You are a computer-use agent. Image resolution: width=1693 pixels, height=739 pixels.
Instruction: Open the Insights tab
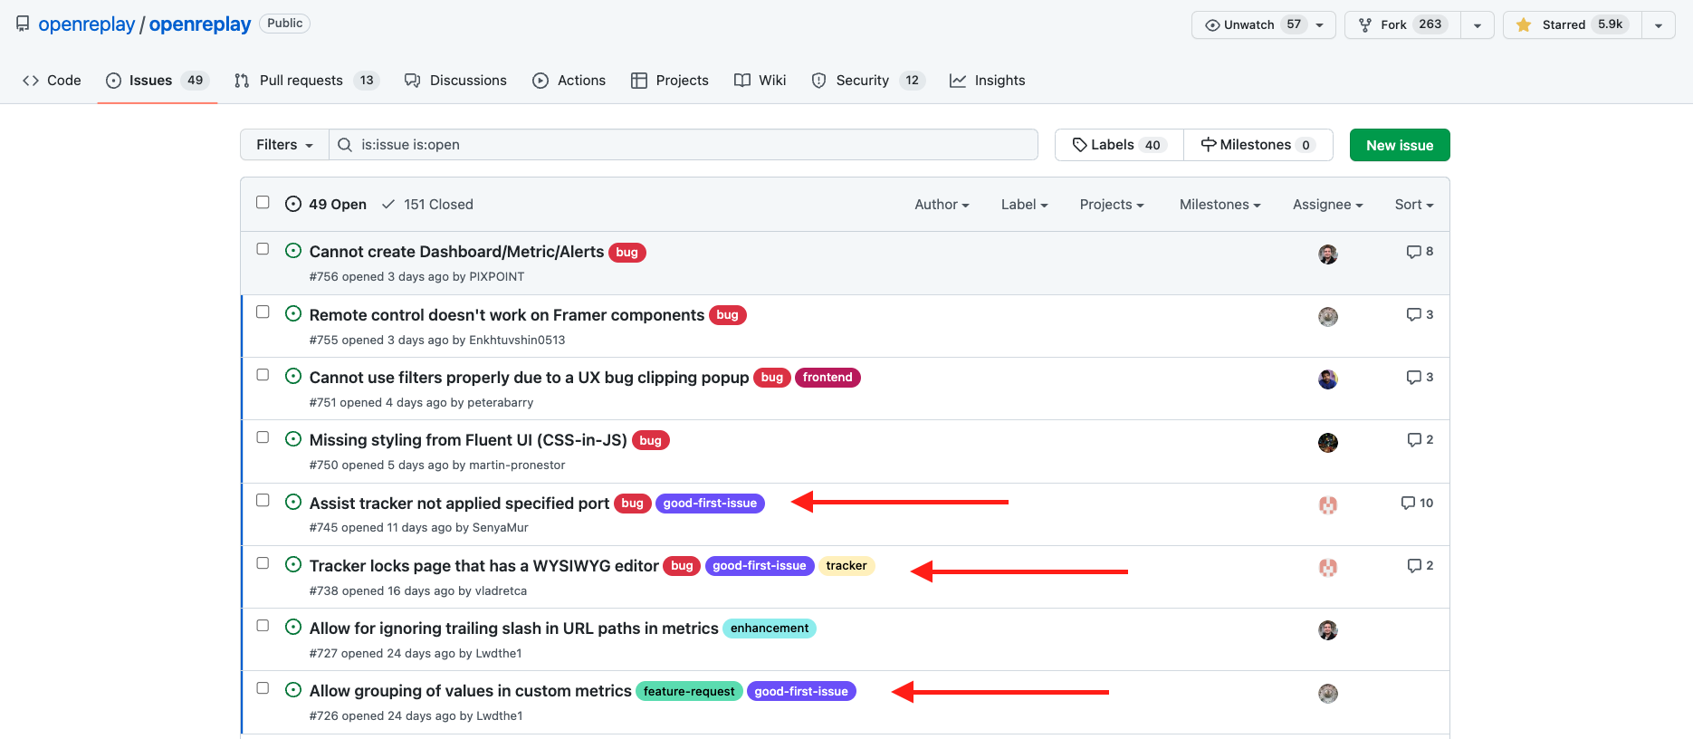pos(988,81)
